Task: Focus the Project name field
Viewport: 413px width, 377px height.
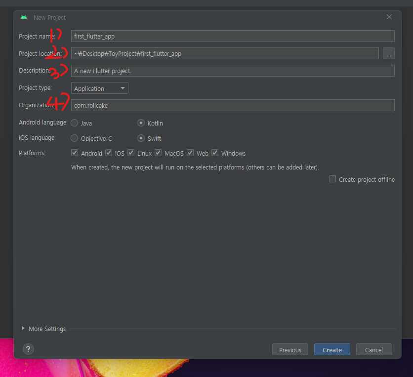Action: click(233, 36)
